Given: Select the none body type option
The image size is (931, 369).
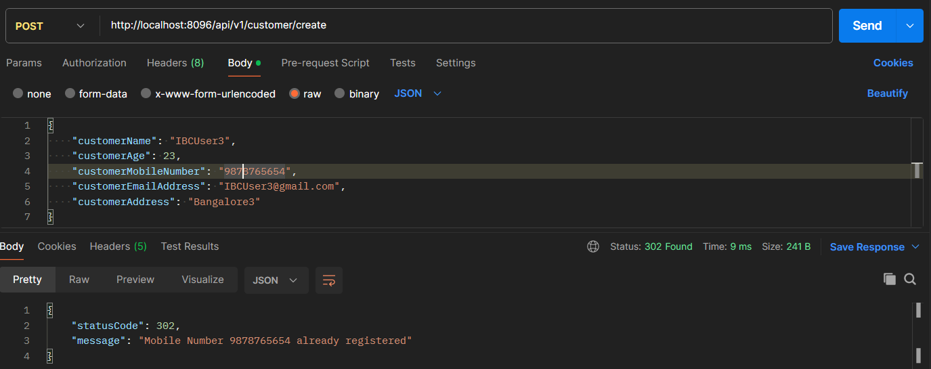Looking at the screenshot, I should (x=18, y=93).
